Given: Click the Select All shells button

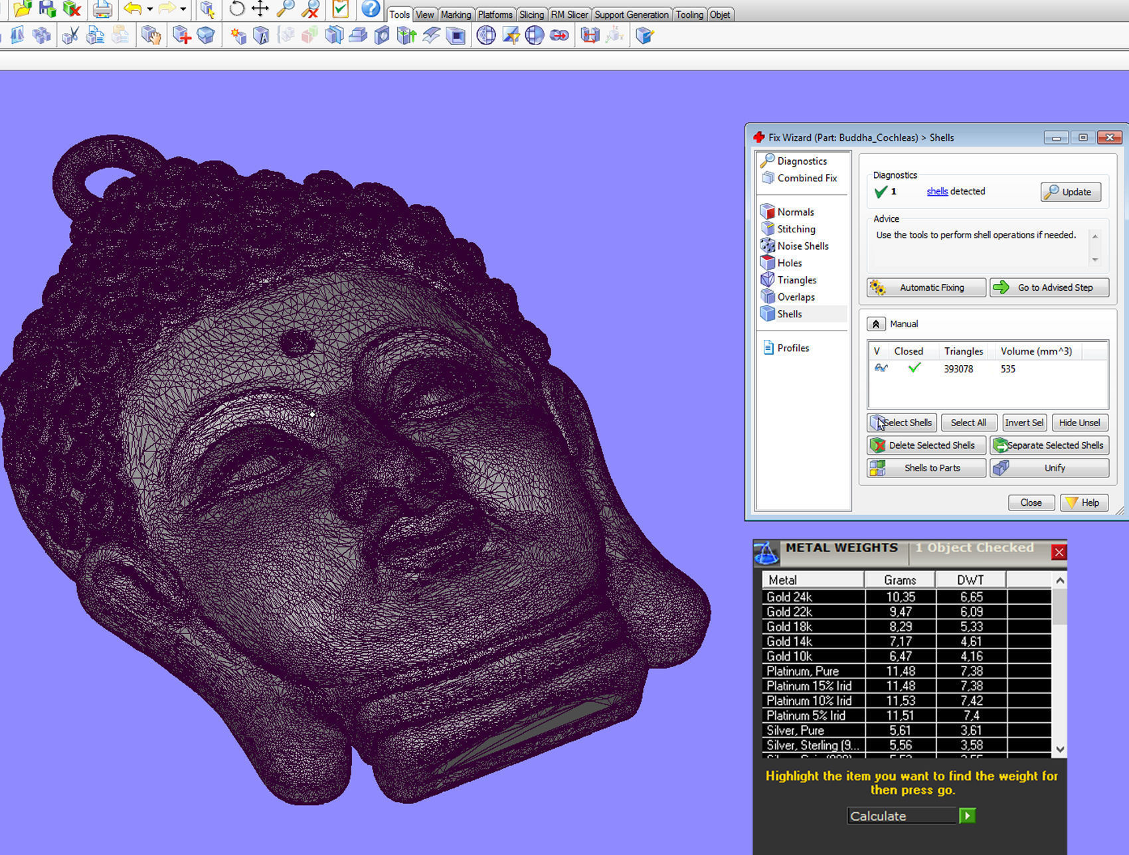Looking at the screenshot, I should click(x=968, y=423).
